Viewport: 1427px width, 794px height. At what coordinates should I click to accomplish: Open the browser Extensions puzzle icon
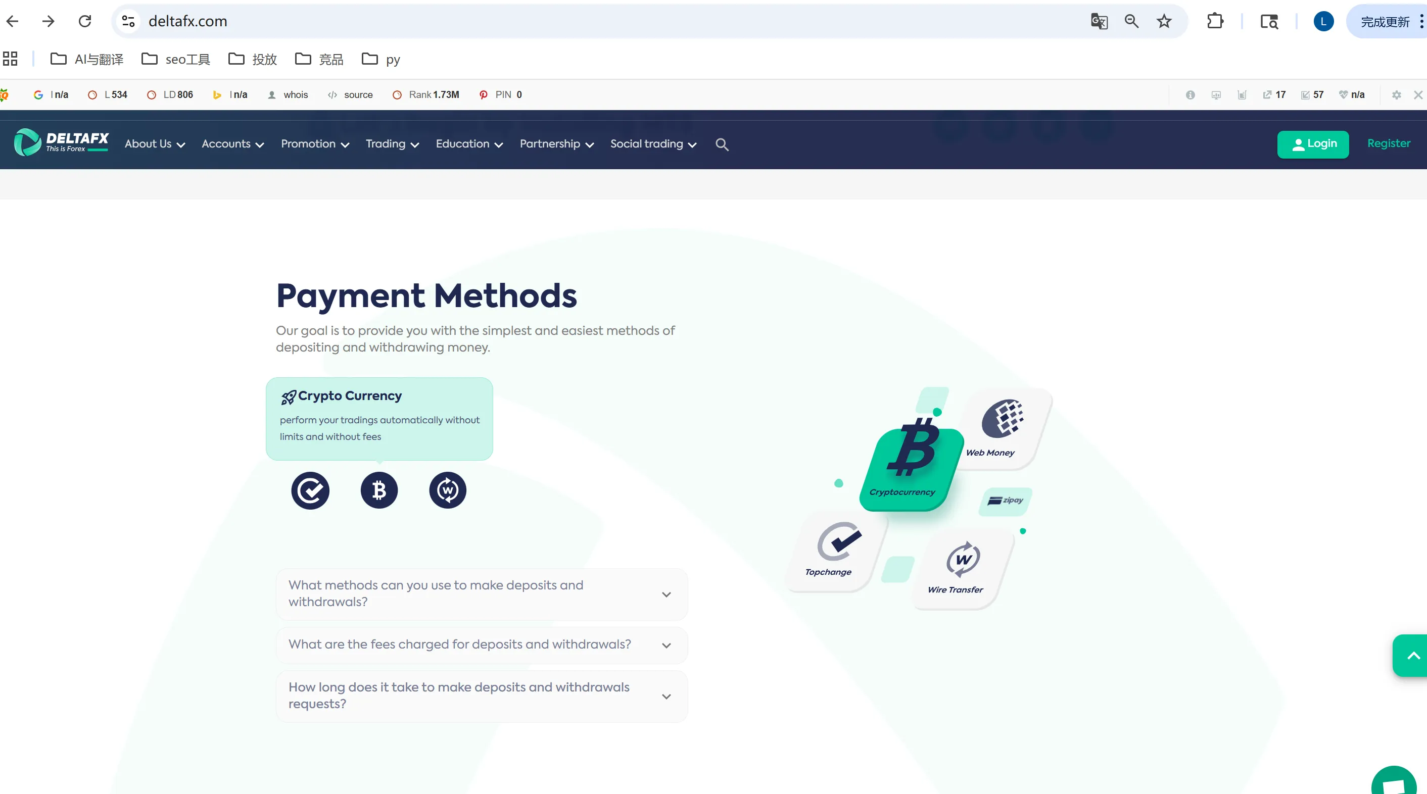tap(1215, 21)
